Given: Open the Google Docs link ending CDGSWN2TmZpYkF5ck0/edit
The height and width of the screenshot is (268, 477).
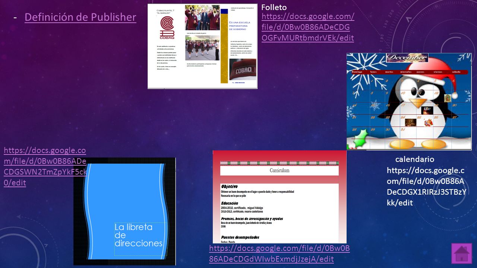Looking at the screenshot, I should click(45, 167).
